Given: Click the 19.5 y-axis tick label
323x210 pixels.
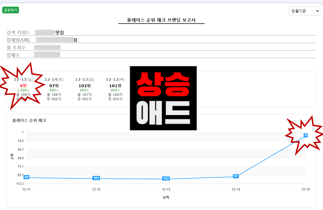Looking at the screenshot, I should [x=21, y=141].
